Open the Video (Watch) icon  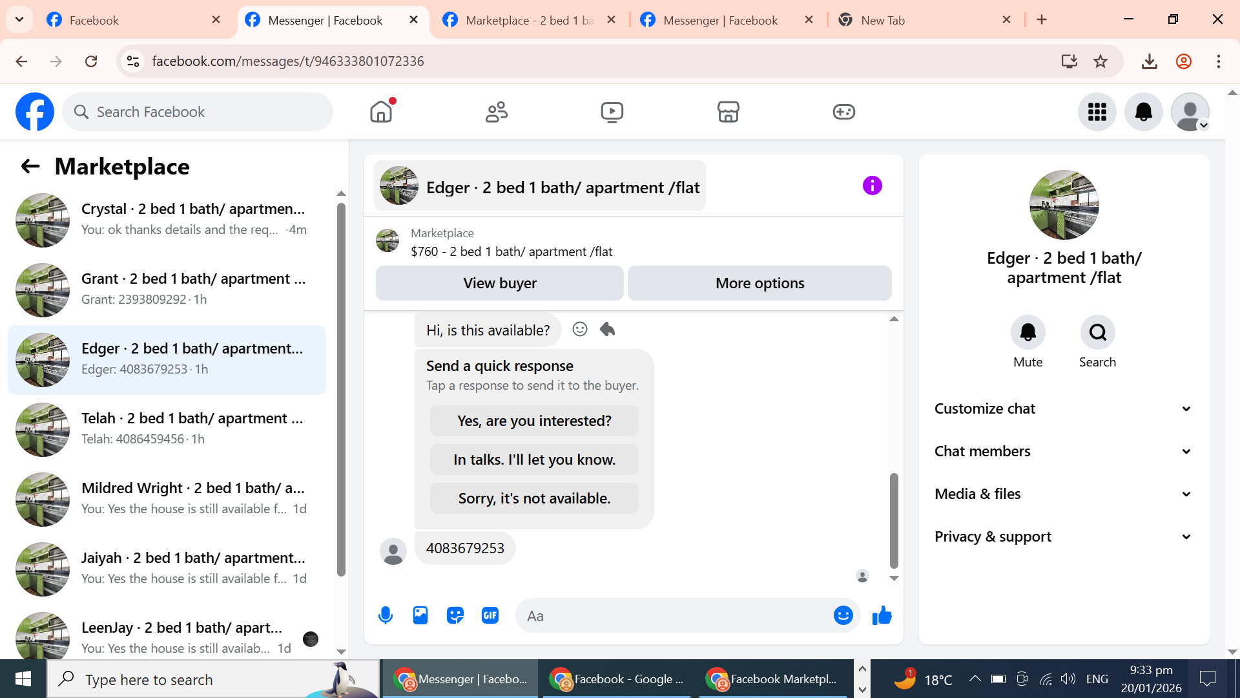[x=612, y=112]
